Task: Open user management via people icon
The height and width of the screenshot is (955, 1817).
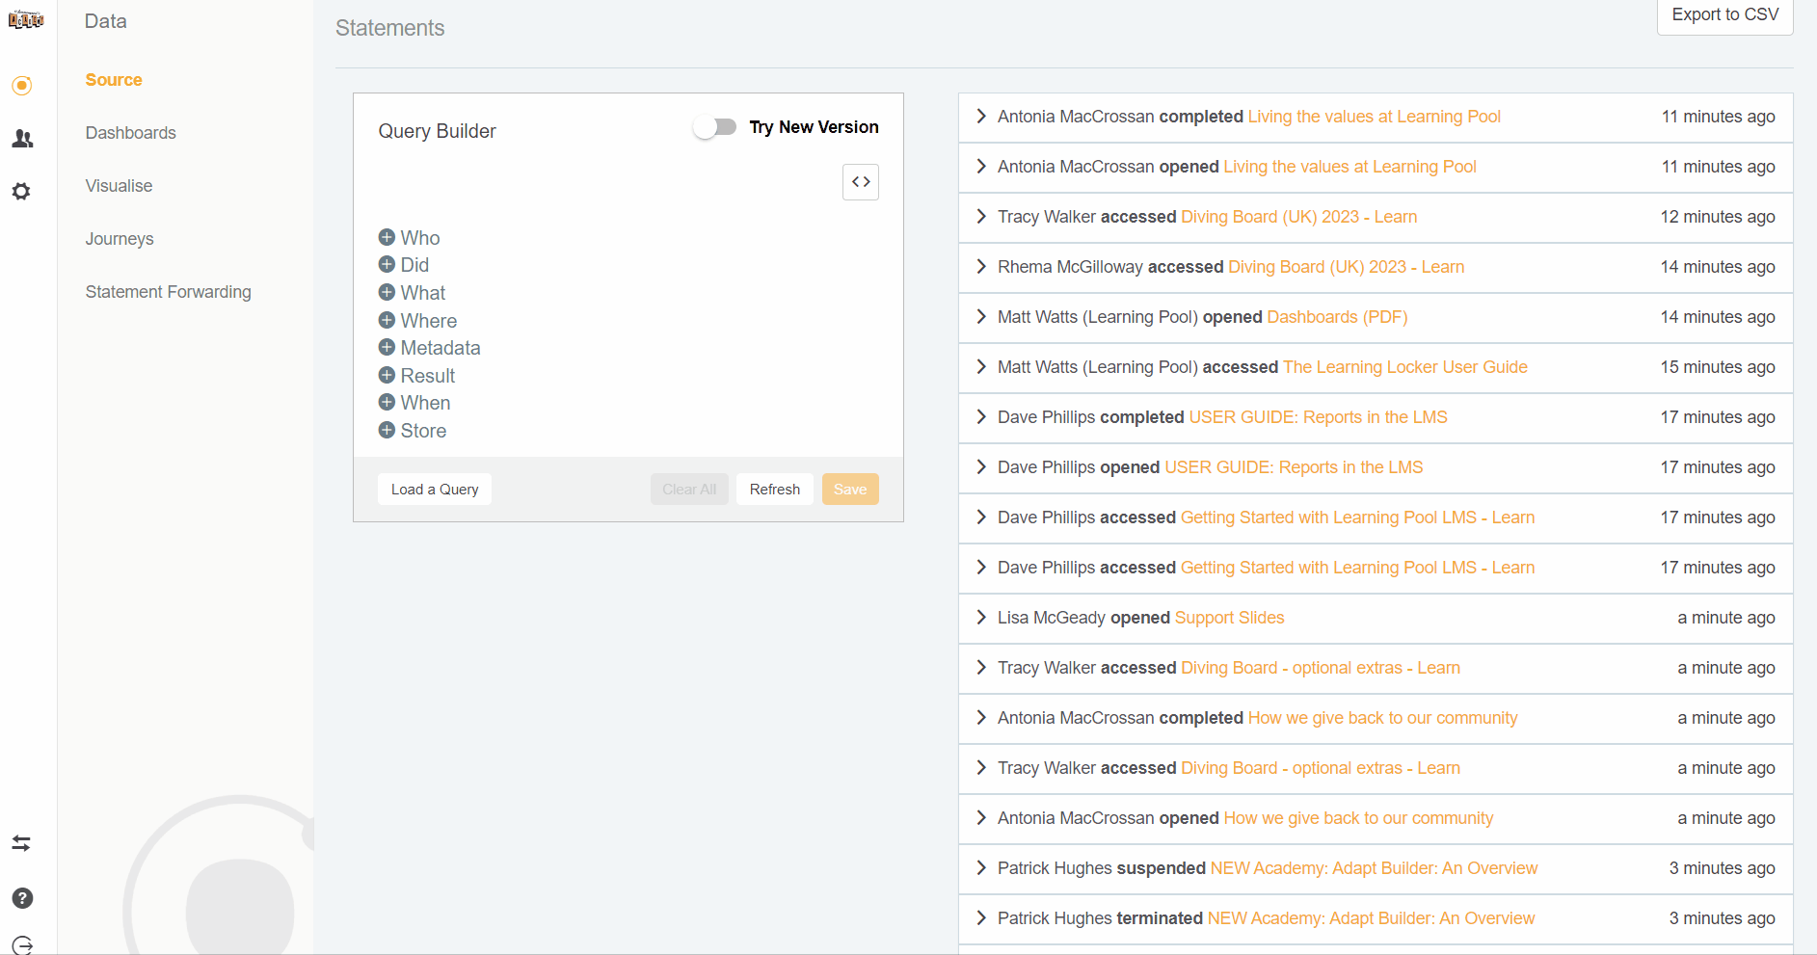Action: point(22,139)
